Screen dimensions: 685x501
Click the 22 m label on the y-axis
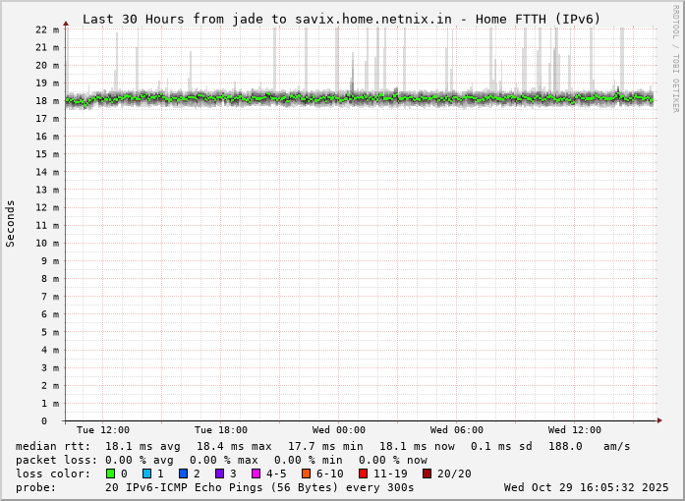pos(46,29)
